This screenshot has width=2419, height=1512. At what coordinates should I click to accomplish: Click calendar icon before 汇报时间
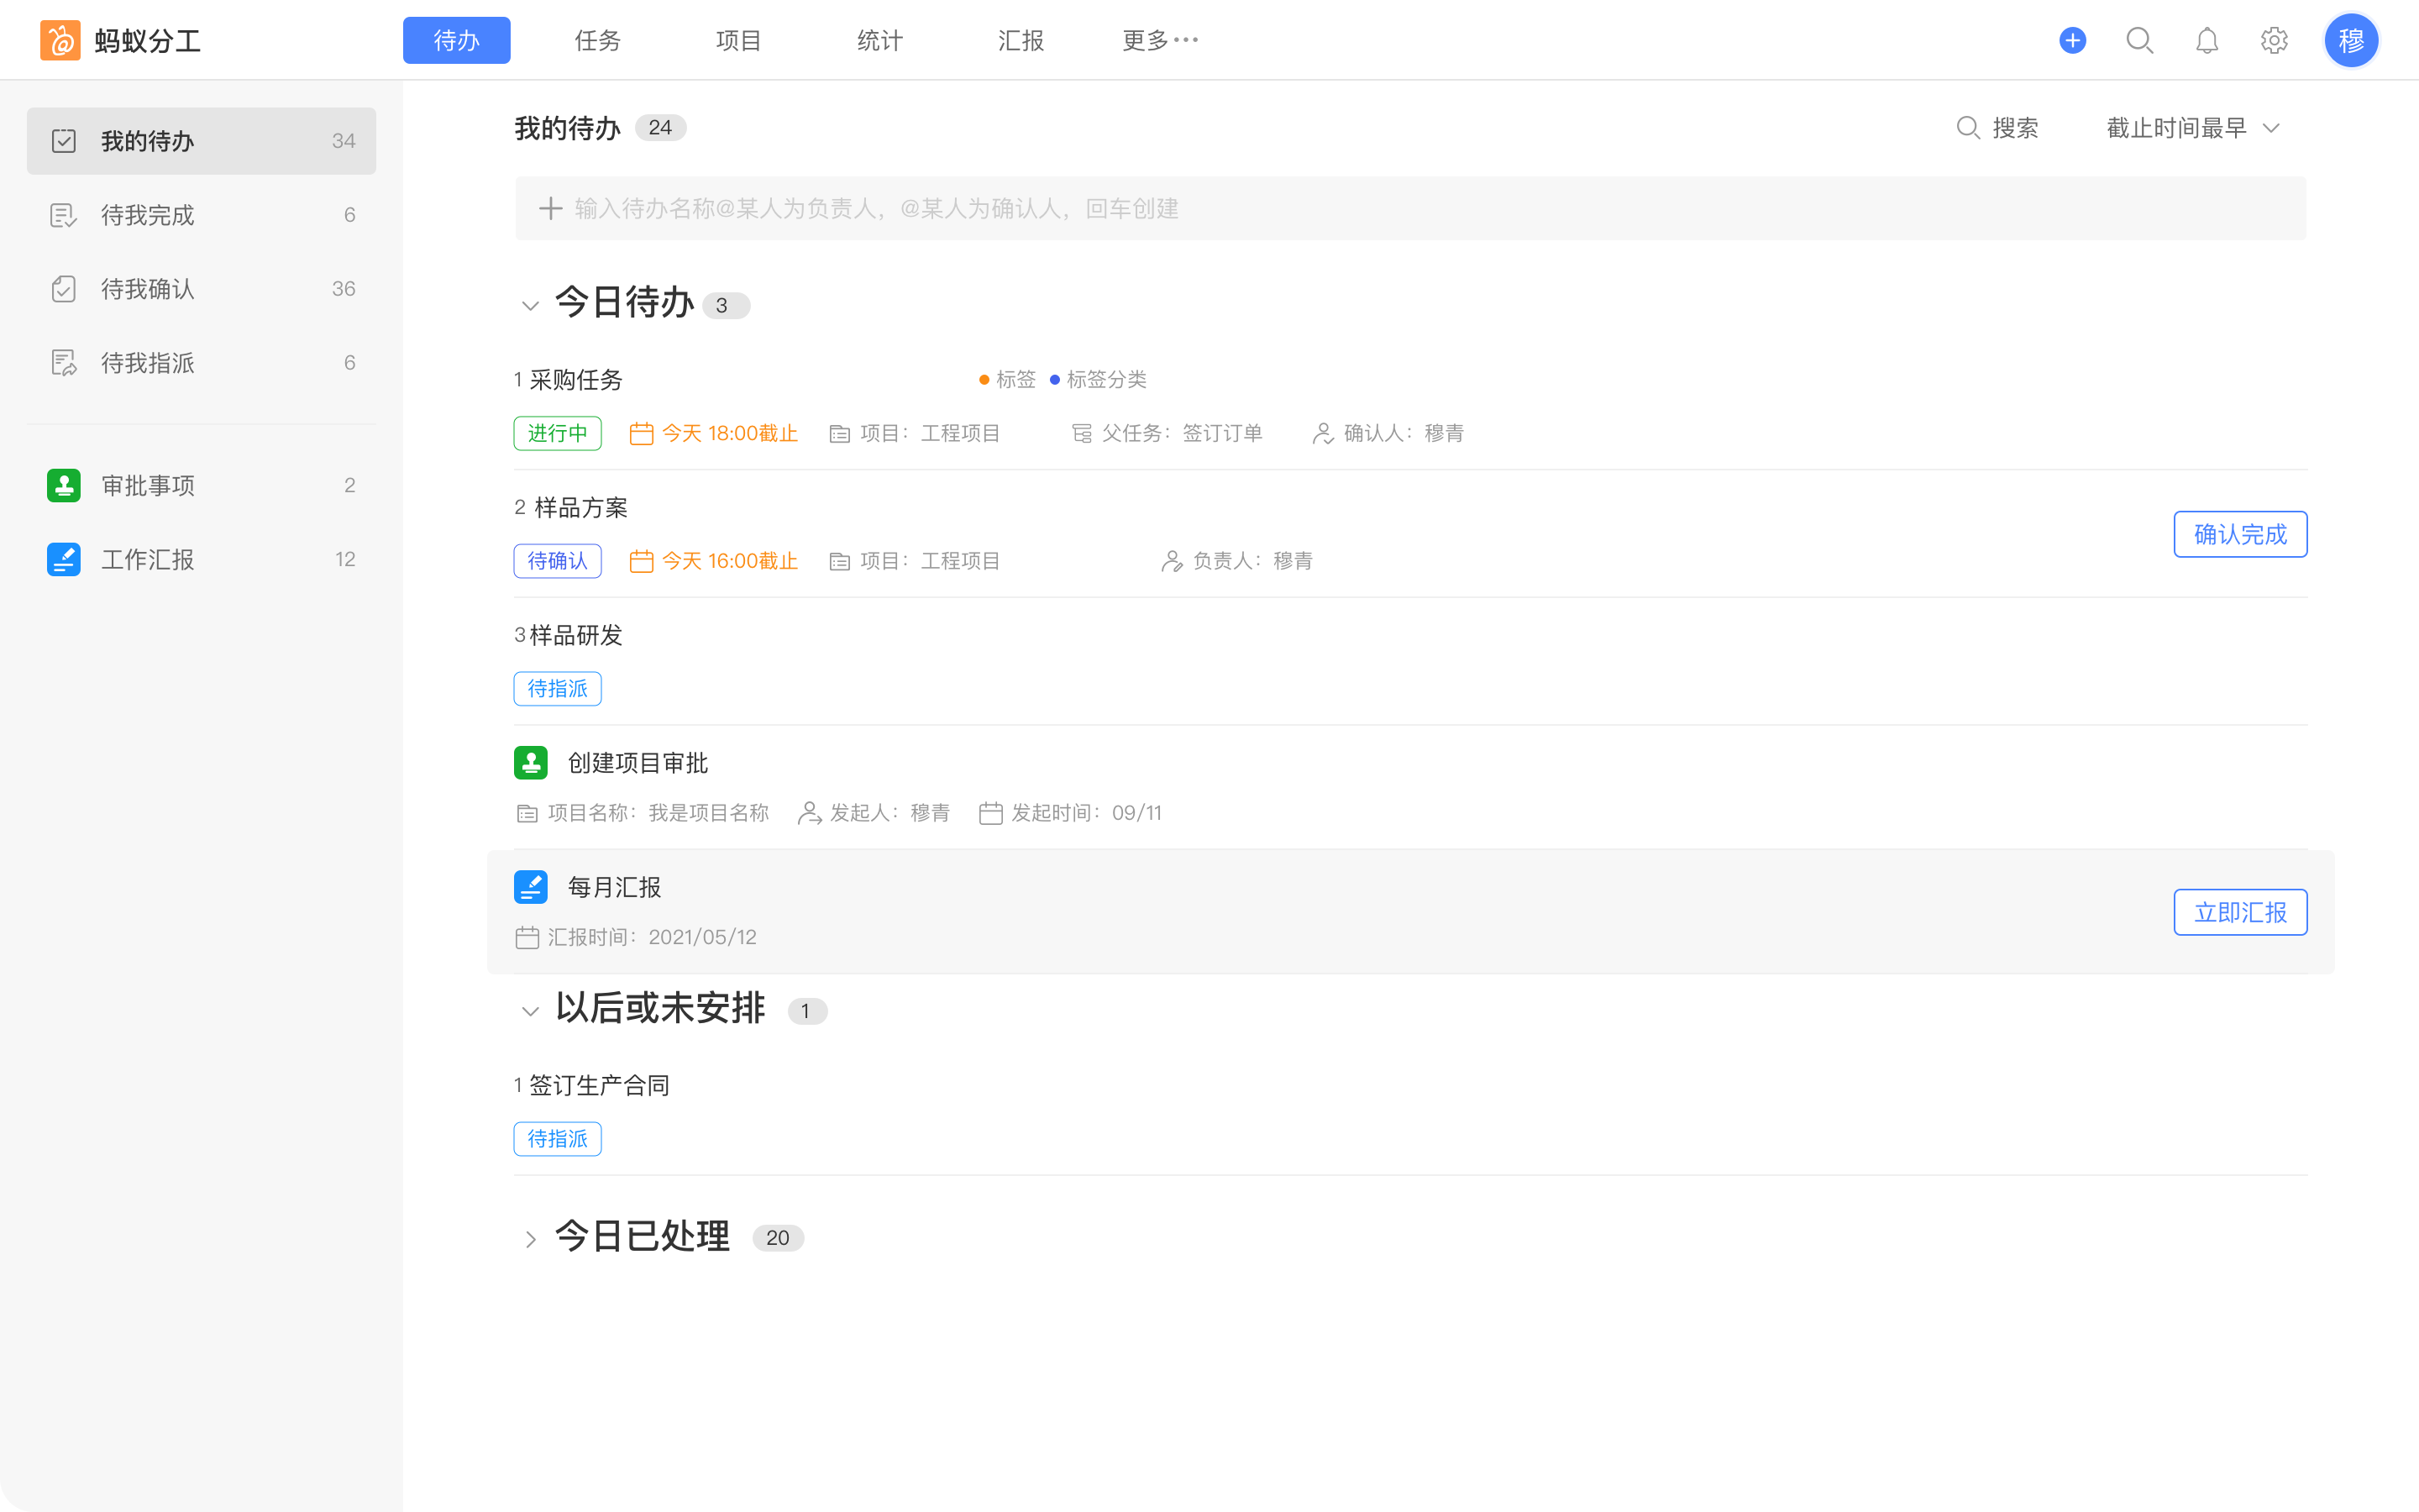527,937
